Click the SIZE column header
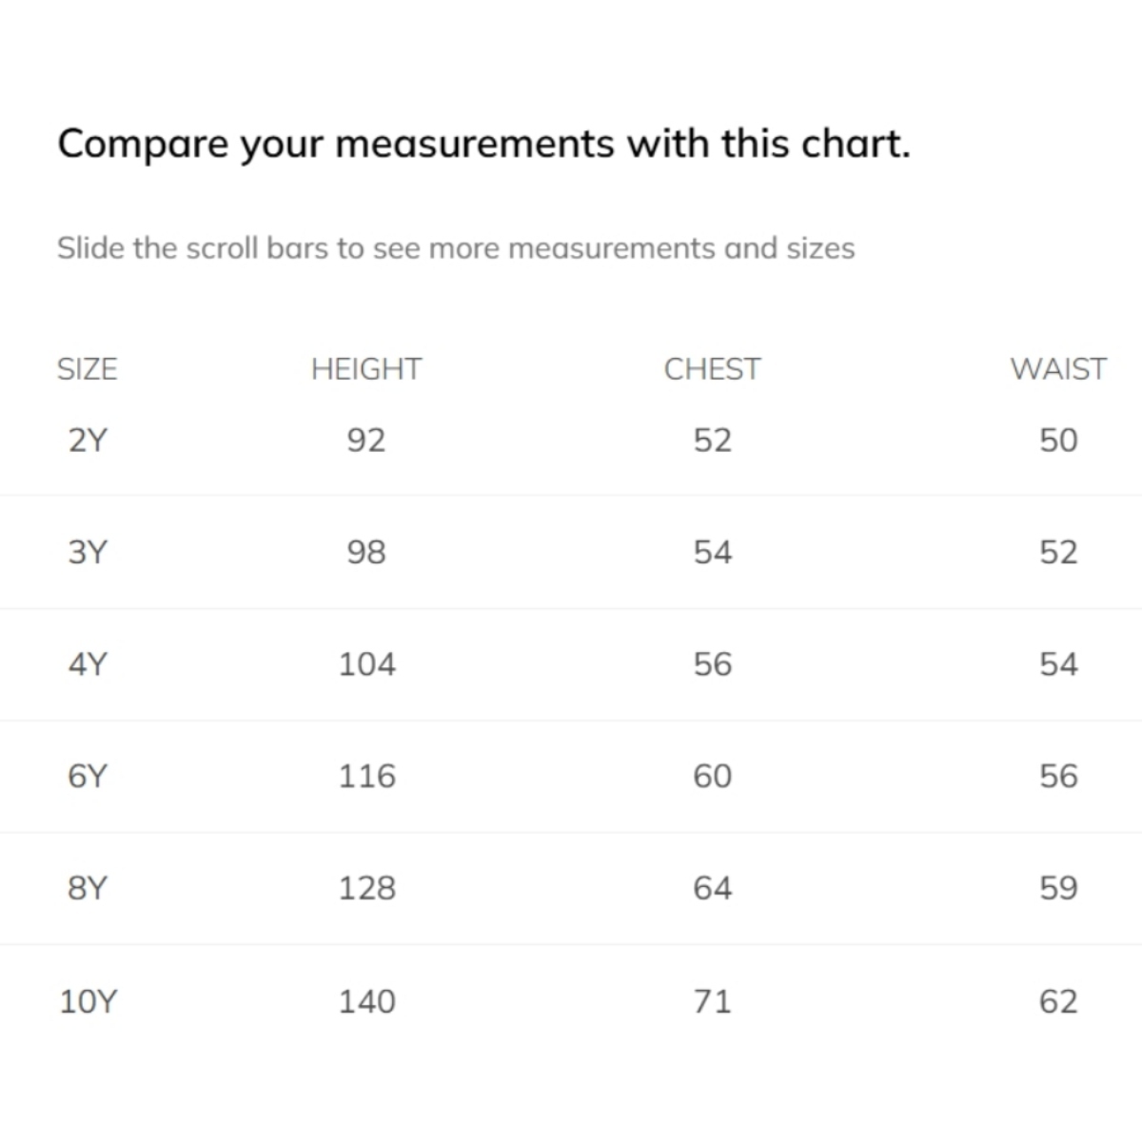The width and height of the screenshot is (1142, 1142). (x=87, y=369)
